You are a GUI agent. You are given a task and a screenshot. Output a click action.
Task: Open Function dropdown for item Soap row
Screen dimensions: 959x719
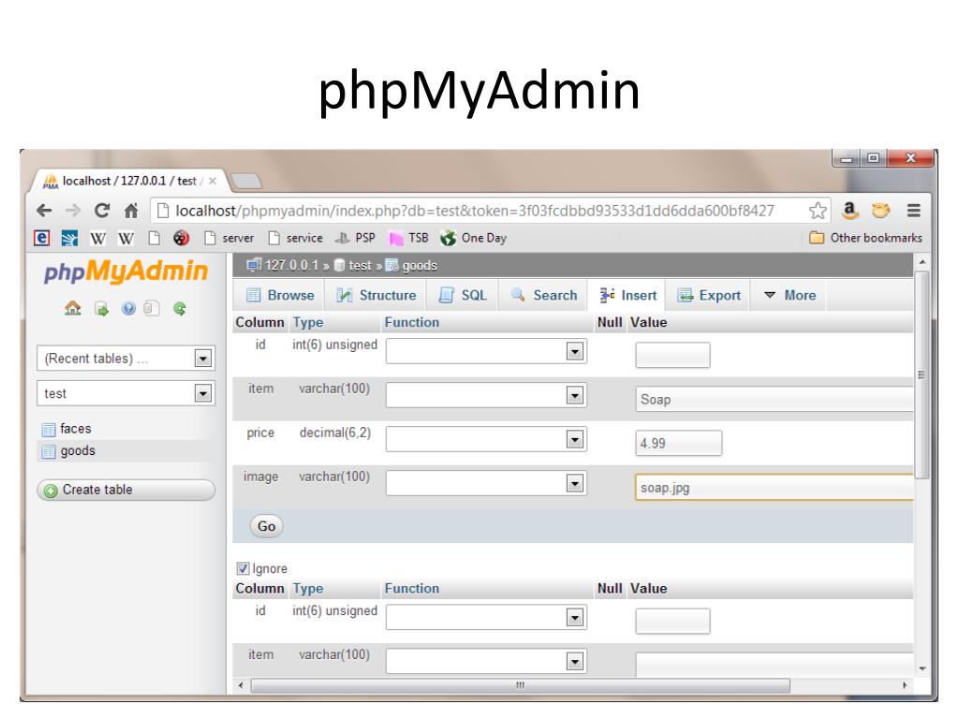tap(486, 396)
